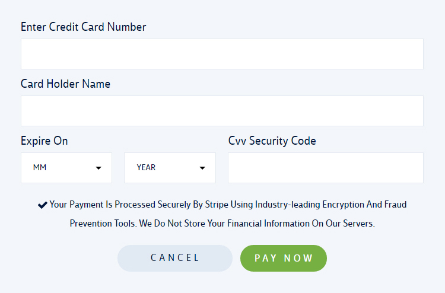
Task: Click the "Enter Credit Card Number" label
Action: tap(83, 27)
